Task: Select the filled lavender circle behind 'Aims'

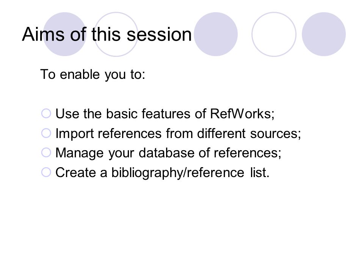Action: (65, 34)
